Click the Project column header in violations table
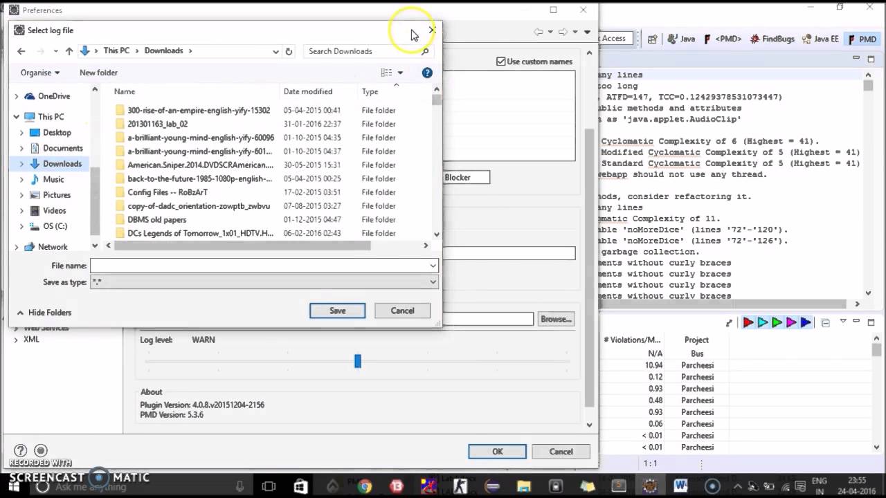Image resolution: width=886 pixels, height=498 pixels. (696, 340)
